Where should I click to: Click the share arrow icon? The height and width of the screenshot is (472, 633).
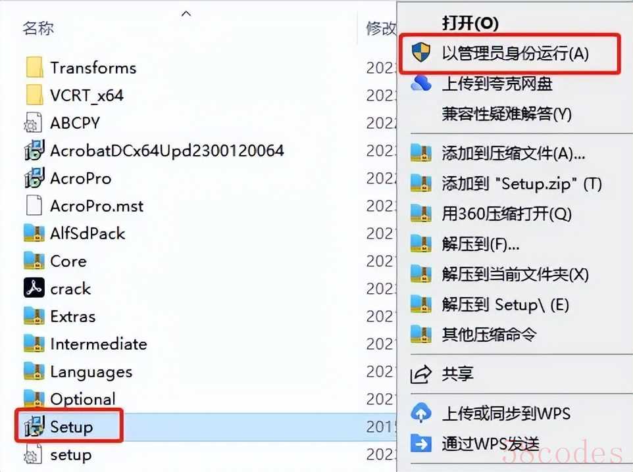pos(420,374)
